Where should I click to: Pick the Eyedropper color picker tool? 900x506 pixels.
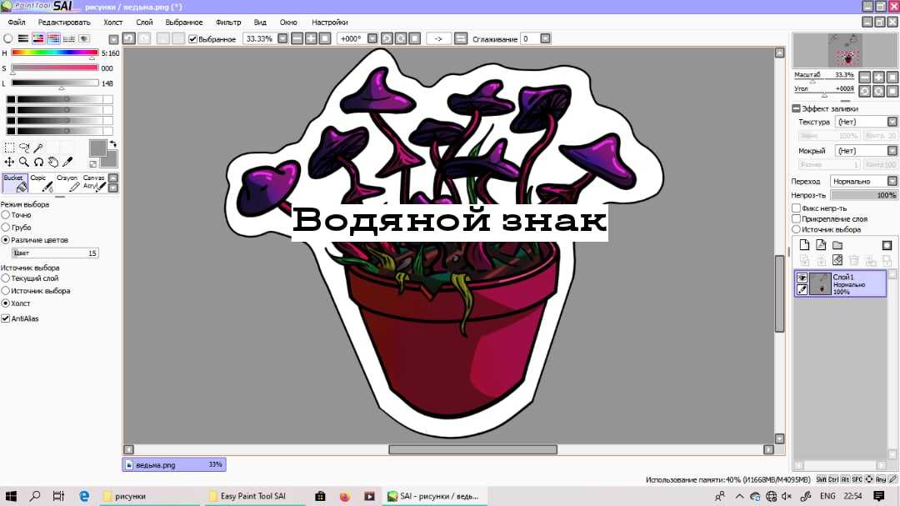pyautogui.click(x=67, y=162)
